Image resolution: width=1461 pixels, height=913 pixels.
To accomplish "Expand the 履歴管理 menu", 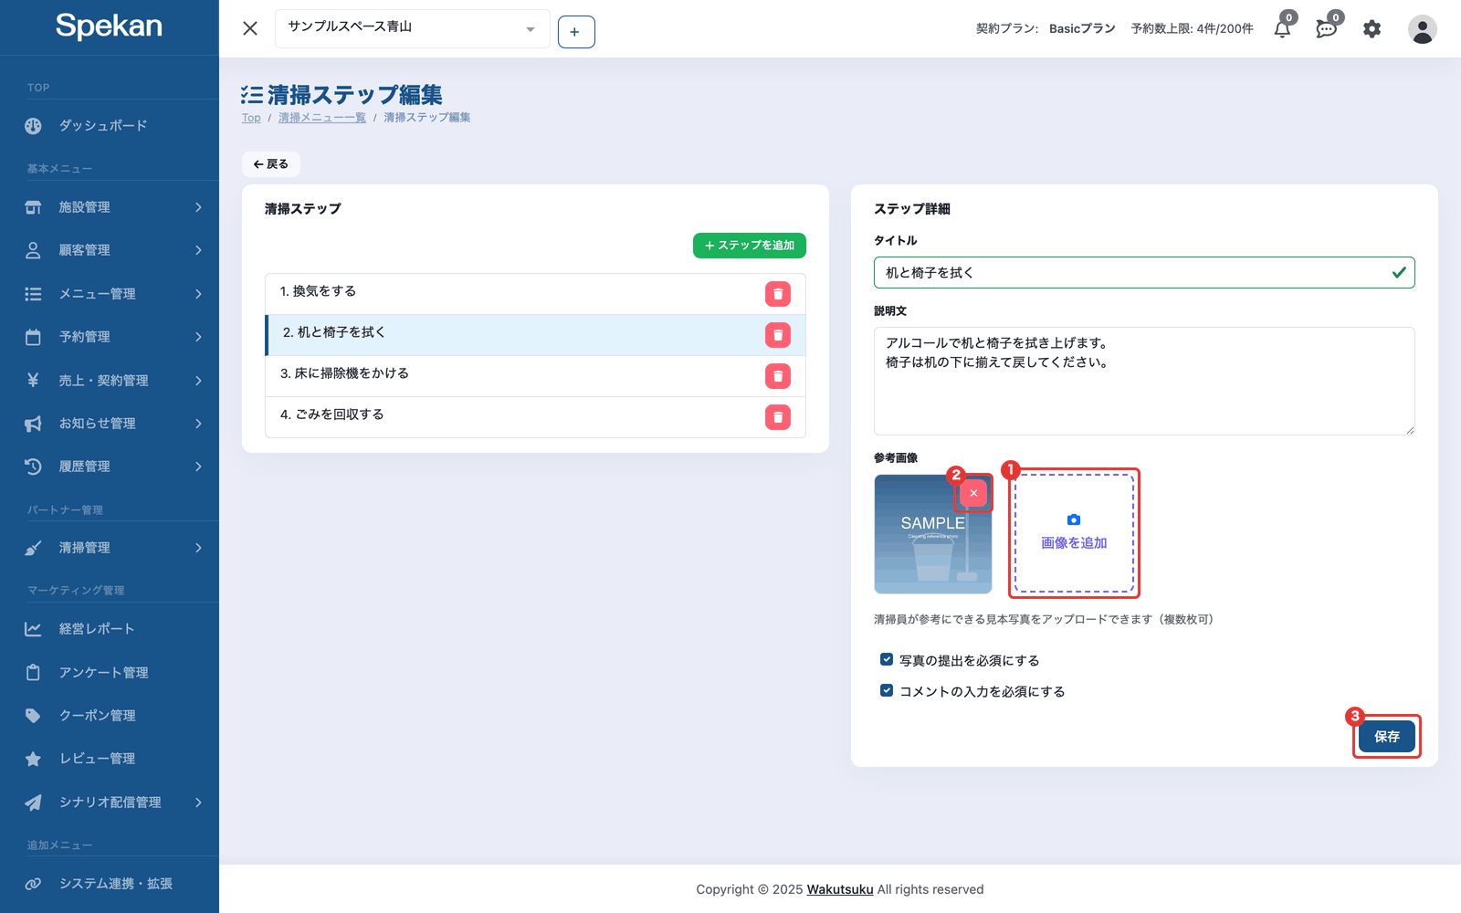I will (110, 467).
